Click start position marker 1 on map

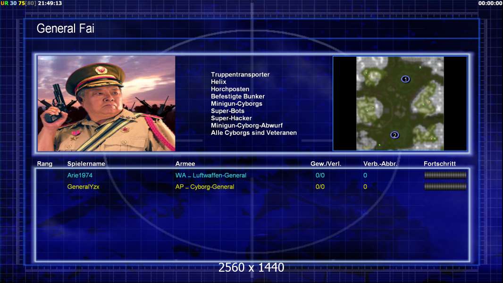pos(405,79)
